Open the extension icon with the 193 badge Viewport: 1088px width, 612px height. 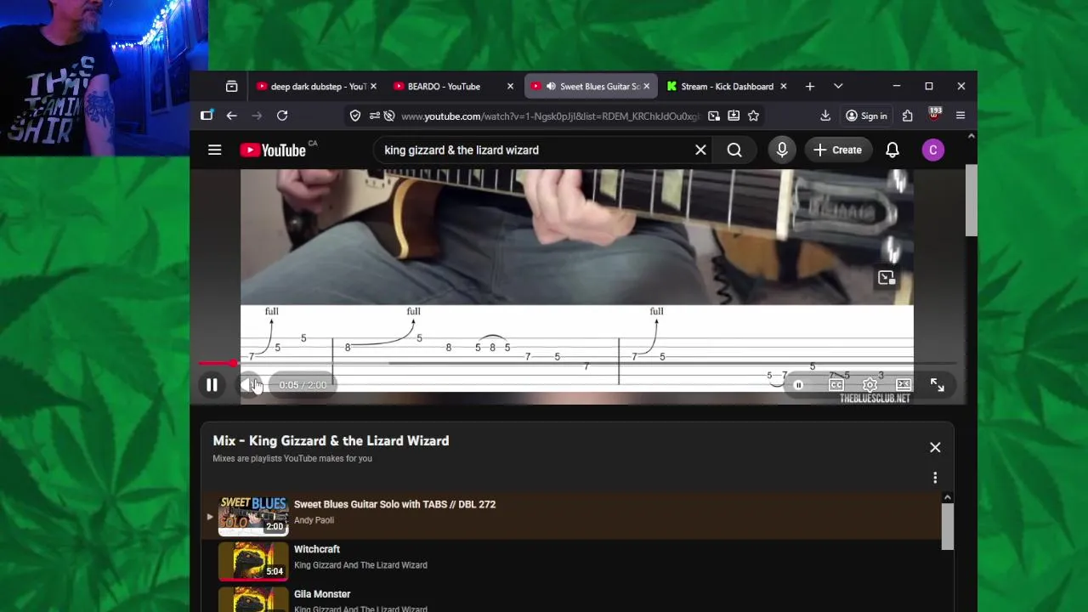click(x=934, y=115)
